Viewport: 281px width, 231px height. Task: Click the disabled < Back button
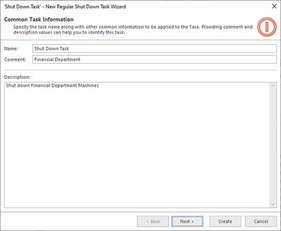click(153, 221)
